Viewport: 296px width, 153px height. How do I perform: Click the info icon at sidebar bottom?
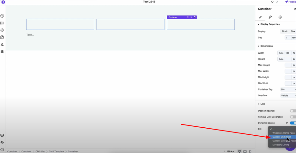click(x=2, y=149)
